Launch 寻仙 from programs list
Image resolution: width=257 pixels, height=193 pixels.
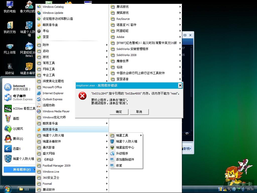[72, 31]
